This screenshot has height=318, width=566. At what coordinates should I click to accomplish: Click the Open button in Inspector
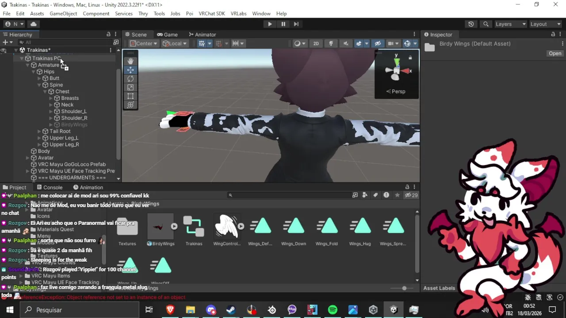click(555, 53)
